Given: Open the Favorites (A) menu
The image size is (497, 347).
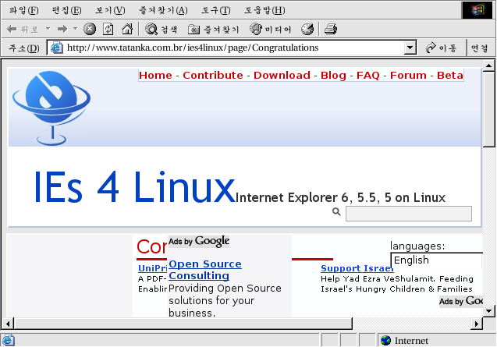Looking at the screenshot, I should coord(163,10).
